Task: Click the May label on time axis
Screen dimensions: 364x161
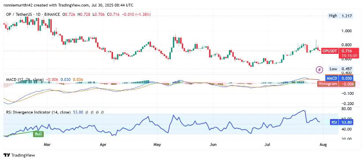Action: pyautogui.click(x=157, y=145)
